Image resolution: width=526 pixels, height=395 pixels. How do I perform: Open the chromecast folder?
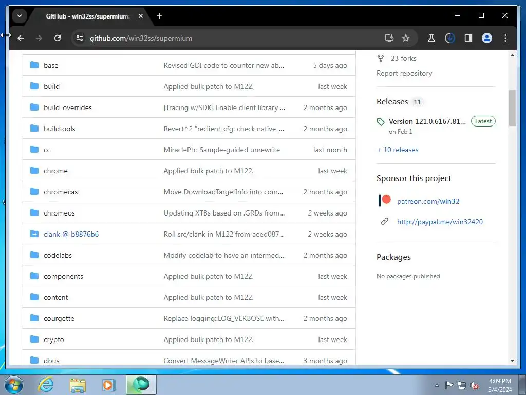coord(62,192)
